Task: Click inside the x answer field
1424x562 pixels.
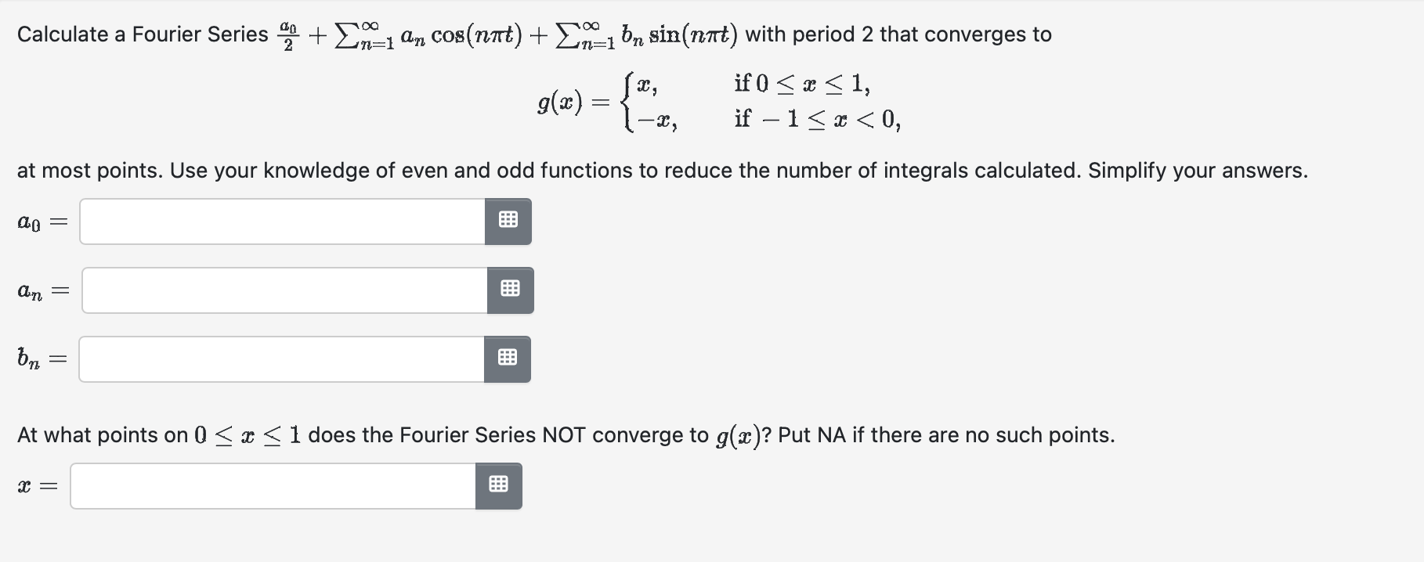Action: [x=274, y=485]
